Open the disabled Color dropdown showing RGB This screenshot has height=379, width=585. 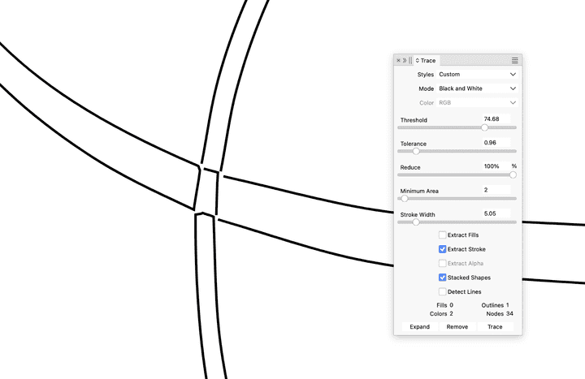[x=477, y=103]
